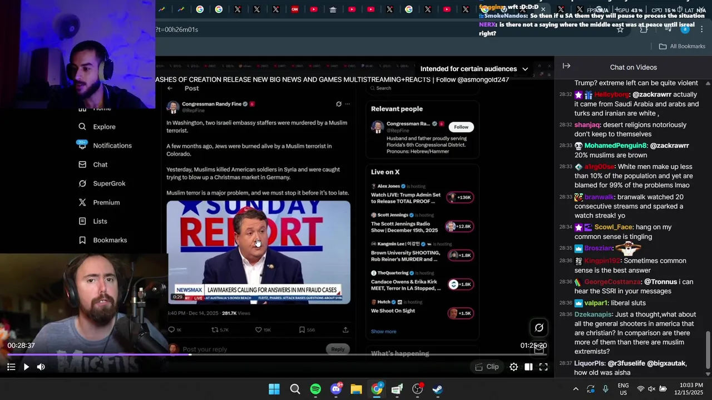Open the player settings gear
Viewport: 712px width, 400px height.
point(513,367)
